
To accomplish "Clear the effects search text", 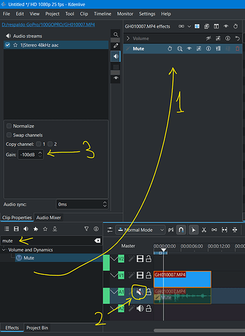I will [98, 241].
